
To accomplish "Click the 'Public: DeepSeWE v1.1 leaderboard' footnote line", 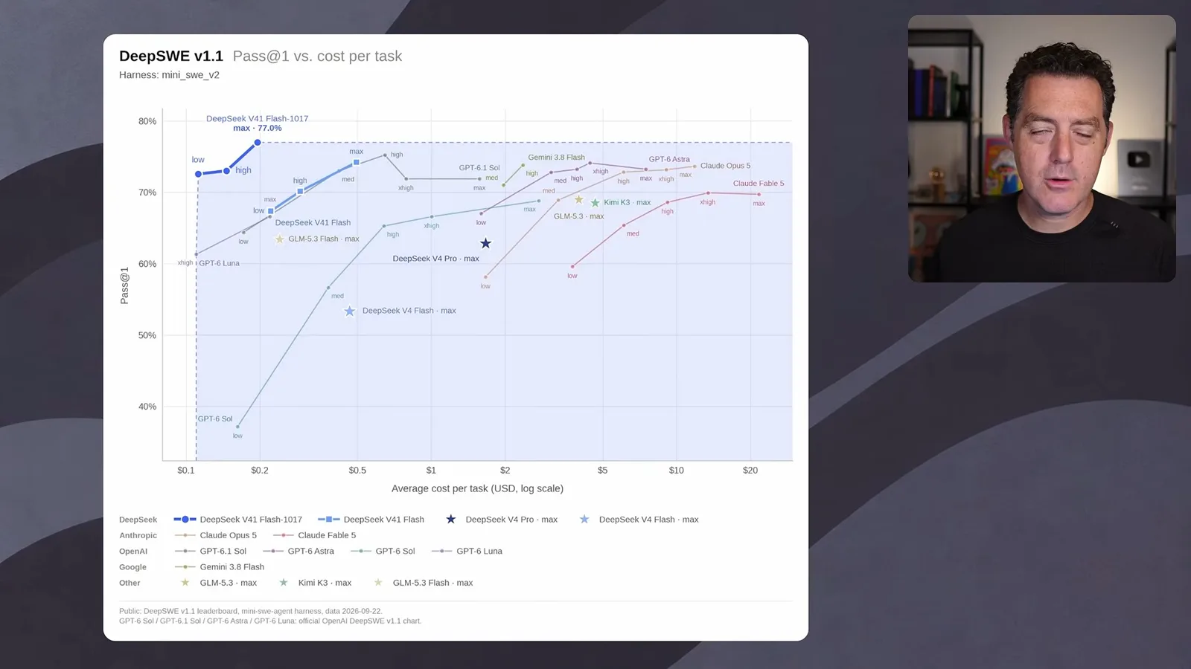I will click(x=251, y=611).
